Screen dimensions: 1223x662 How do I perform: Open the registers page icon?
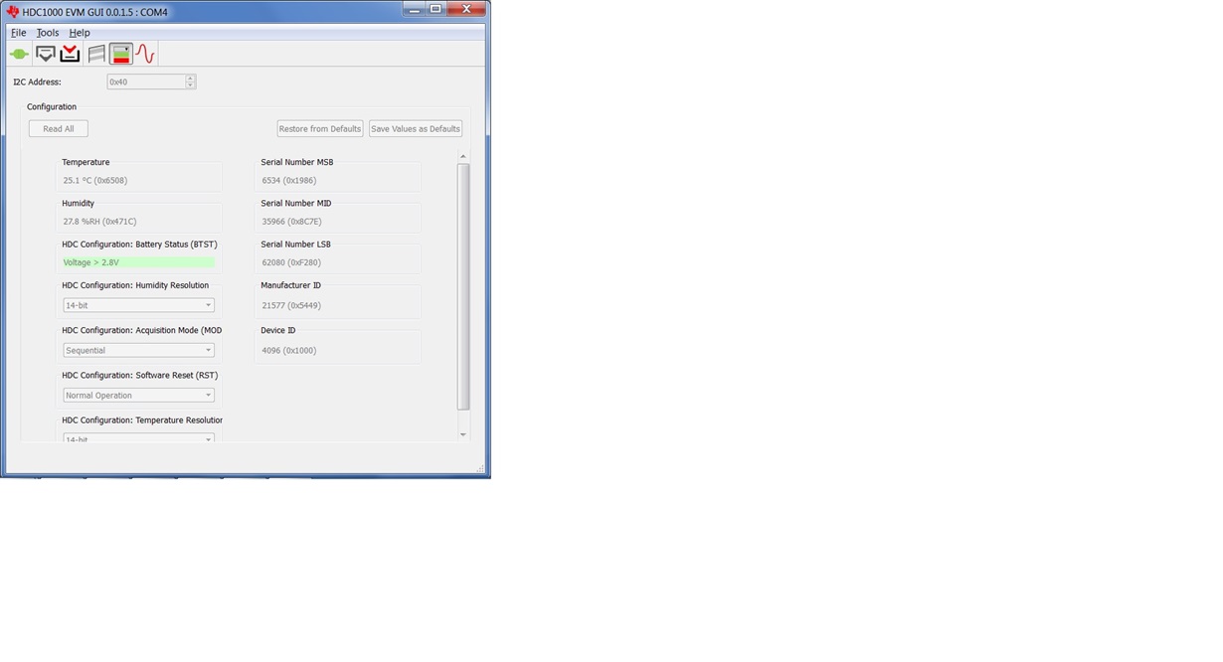coord(96,54)
